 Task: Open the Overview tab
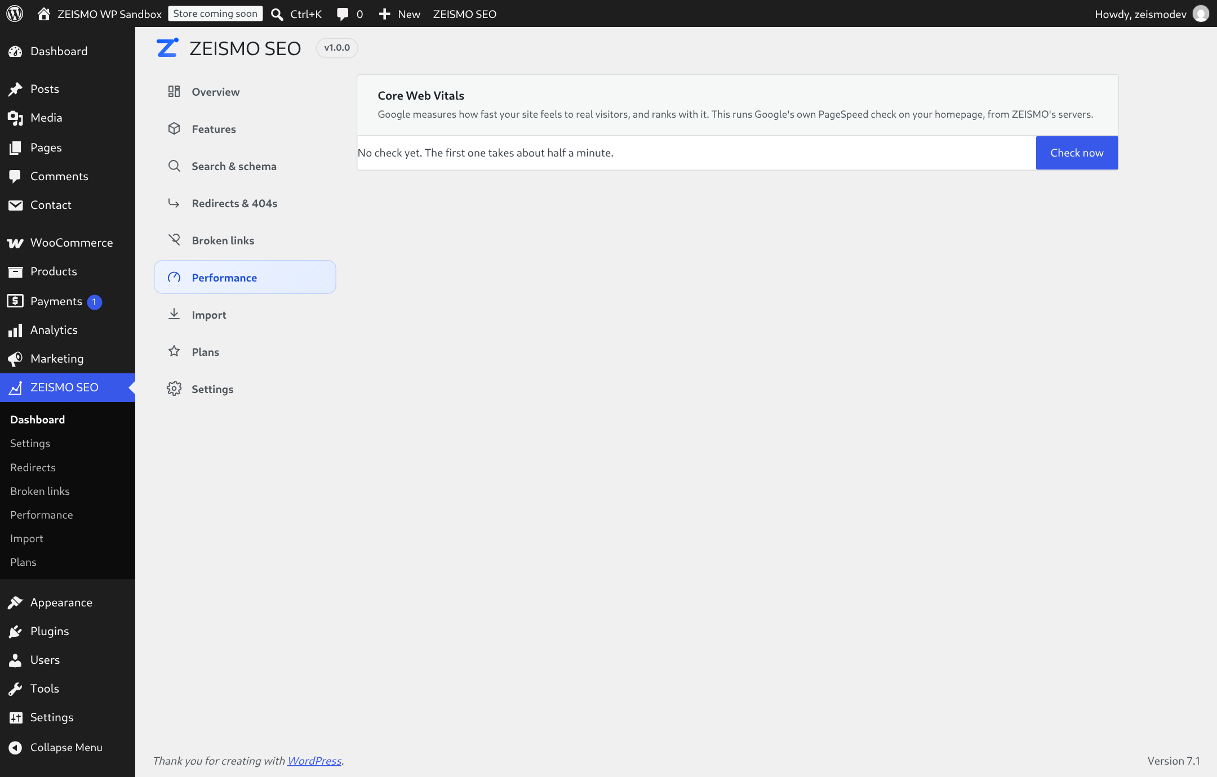pyautogui.click(x=245, y=91)
